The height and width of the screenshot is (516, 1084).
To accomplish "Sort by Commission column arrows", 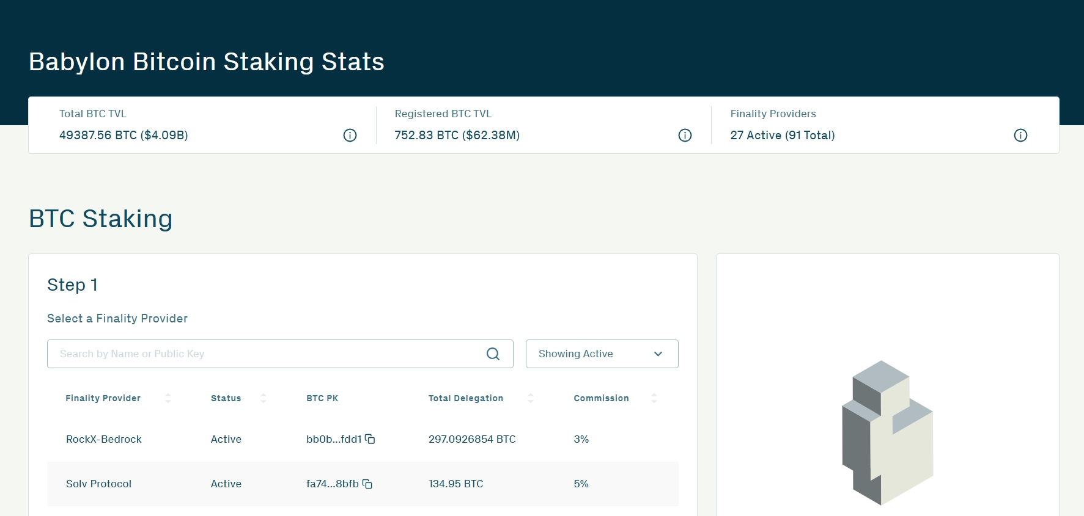I will (x=654, y=398).
